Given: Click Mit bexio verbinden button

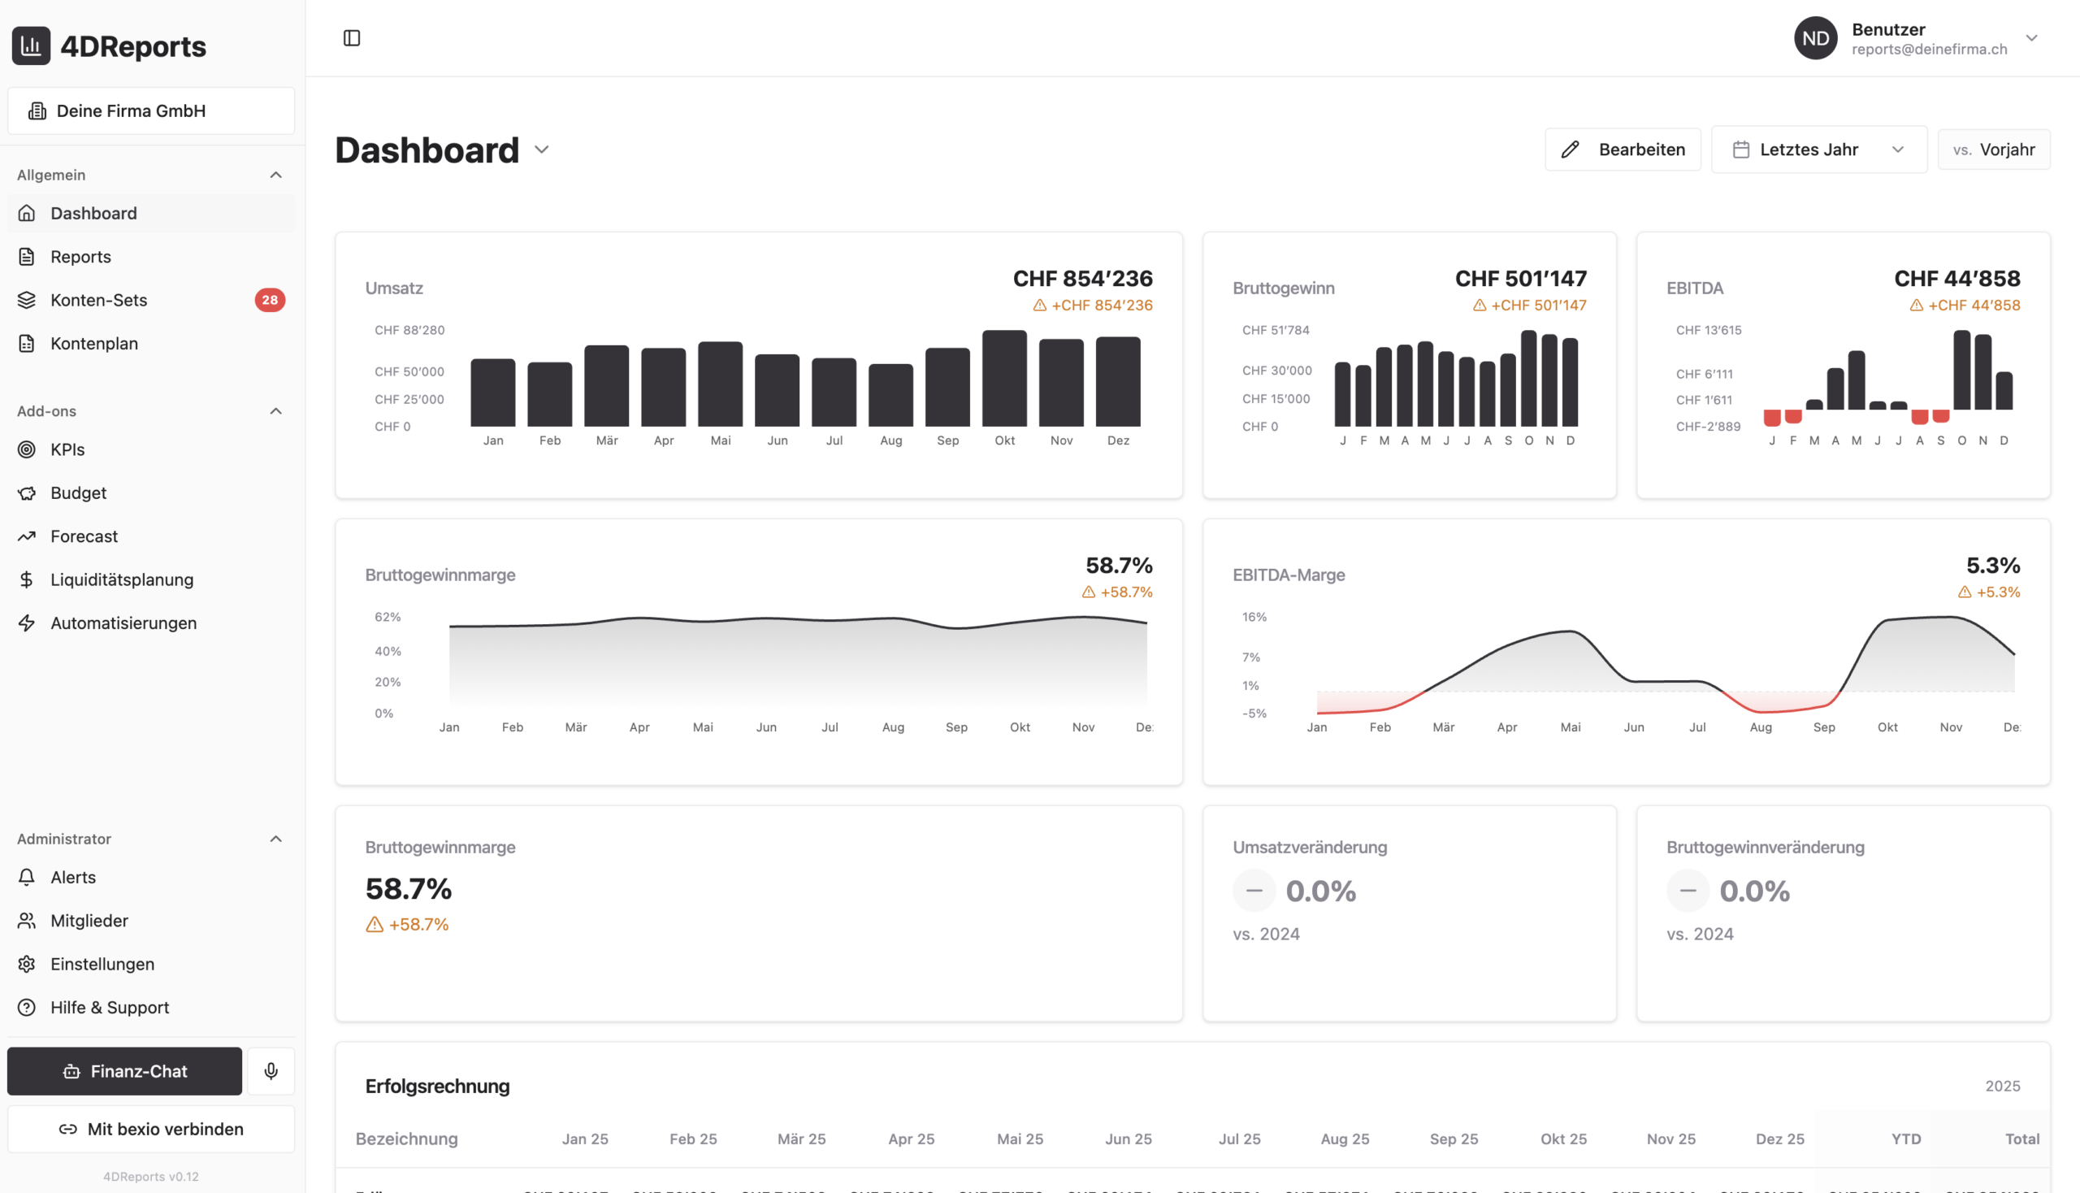Looking at the screenshot, I should point(151,1128).
